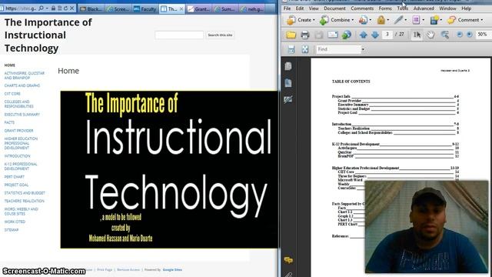Click the Secure padlock icon in Acrobat
Image resolution: width=492 pixels, height=277 pixels.
pyautogui.click(x=381, y=20)
